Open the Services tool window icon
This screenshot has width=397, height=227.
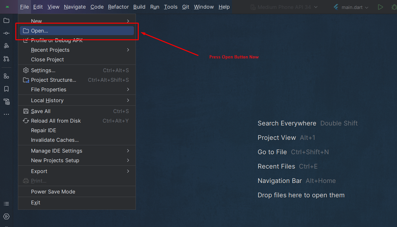click(6, 216)
